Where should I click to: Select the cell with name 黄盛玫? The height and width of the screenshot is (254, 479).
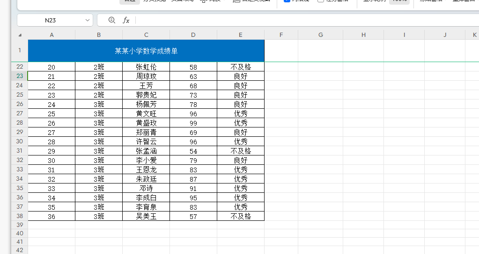point(146,123)
